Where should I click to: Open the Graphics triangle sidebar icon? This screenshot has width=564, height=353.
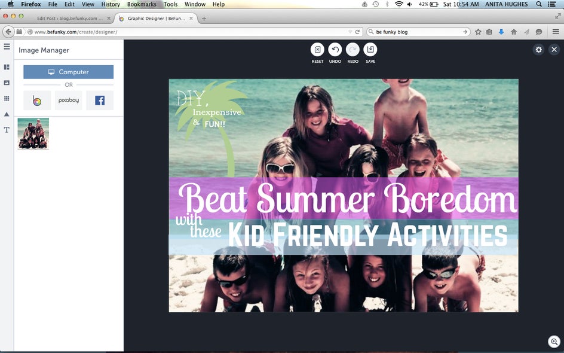click(x=7, y=114)
